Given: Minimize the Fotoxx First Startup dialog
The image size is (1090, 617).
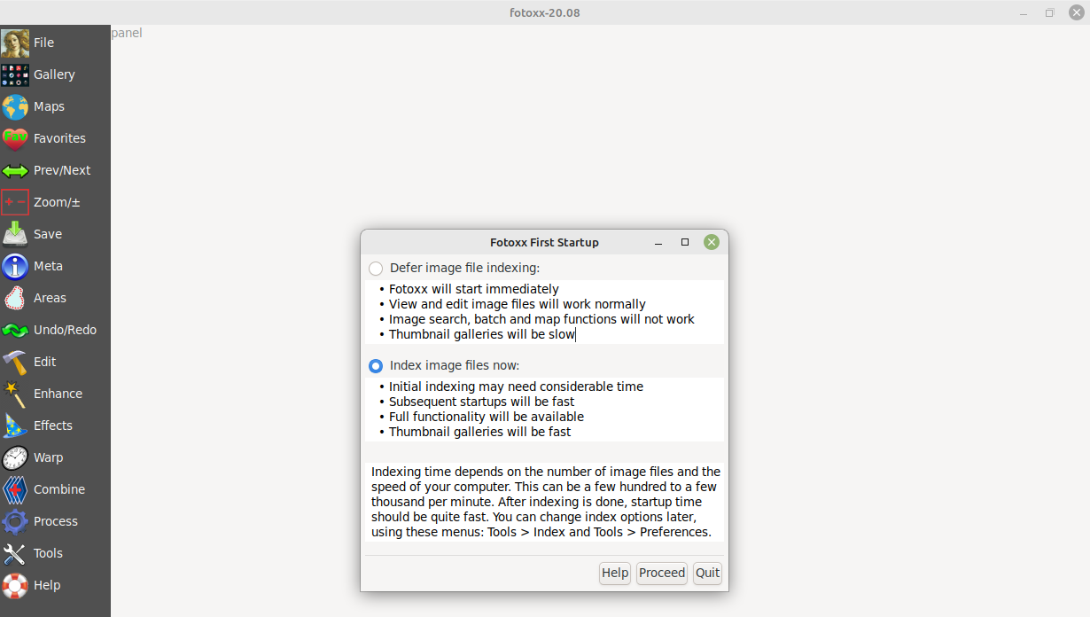Looking at the screenshot, I should point(658,242).
